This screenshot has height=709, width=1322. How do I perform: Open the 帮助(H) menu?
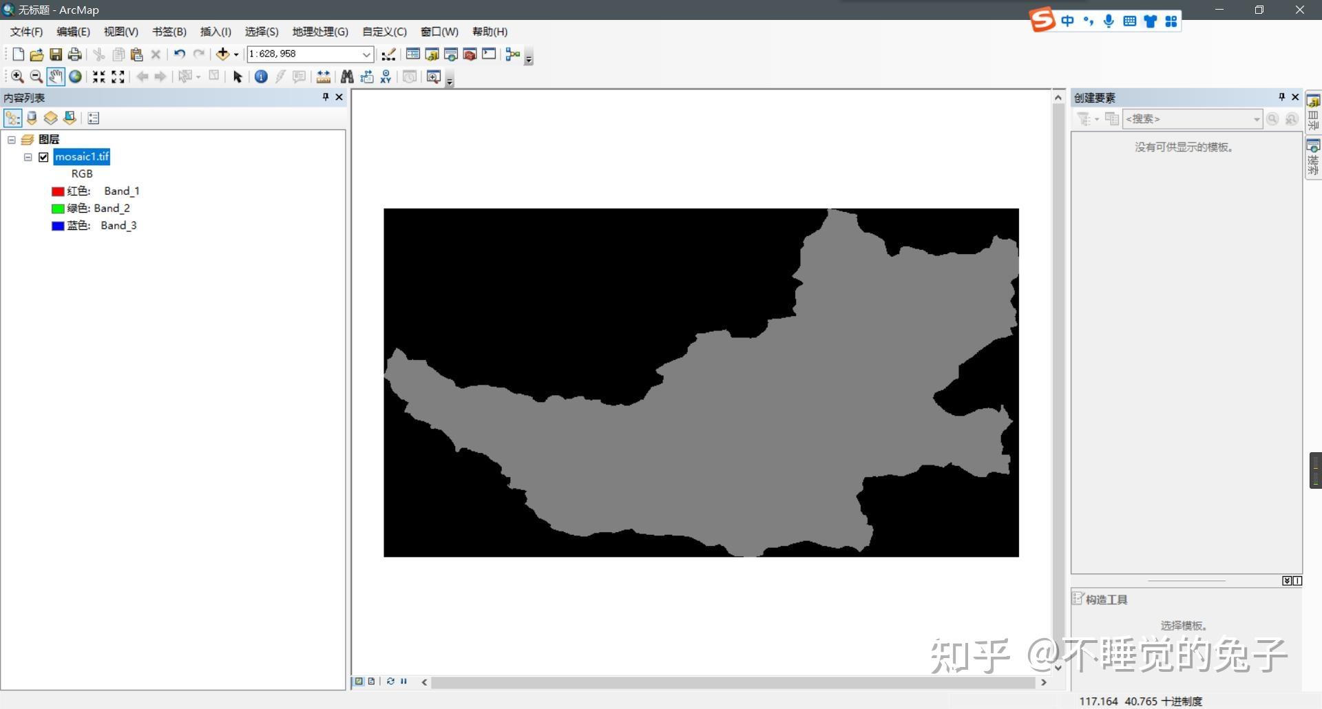[x=490, y=32]
